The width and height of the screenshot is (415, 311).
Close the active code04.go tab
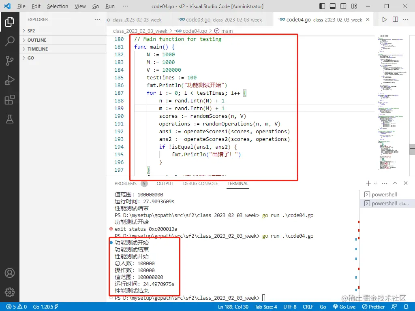[x=368, y=19]
